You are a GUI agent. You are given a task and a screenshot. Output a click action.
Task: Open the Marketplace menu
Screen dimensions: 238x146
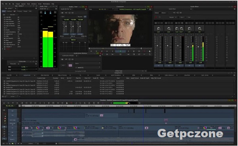(46, 4)
